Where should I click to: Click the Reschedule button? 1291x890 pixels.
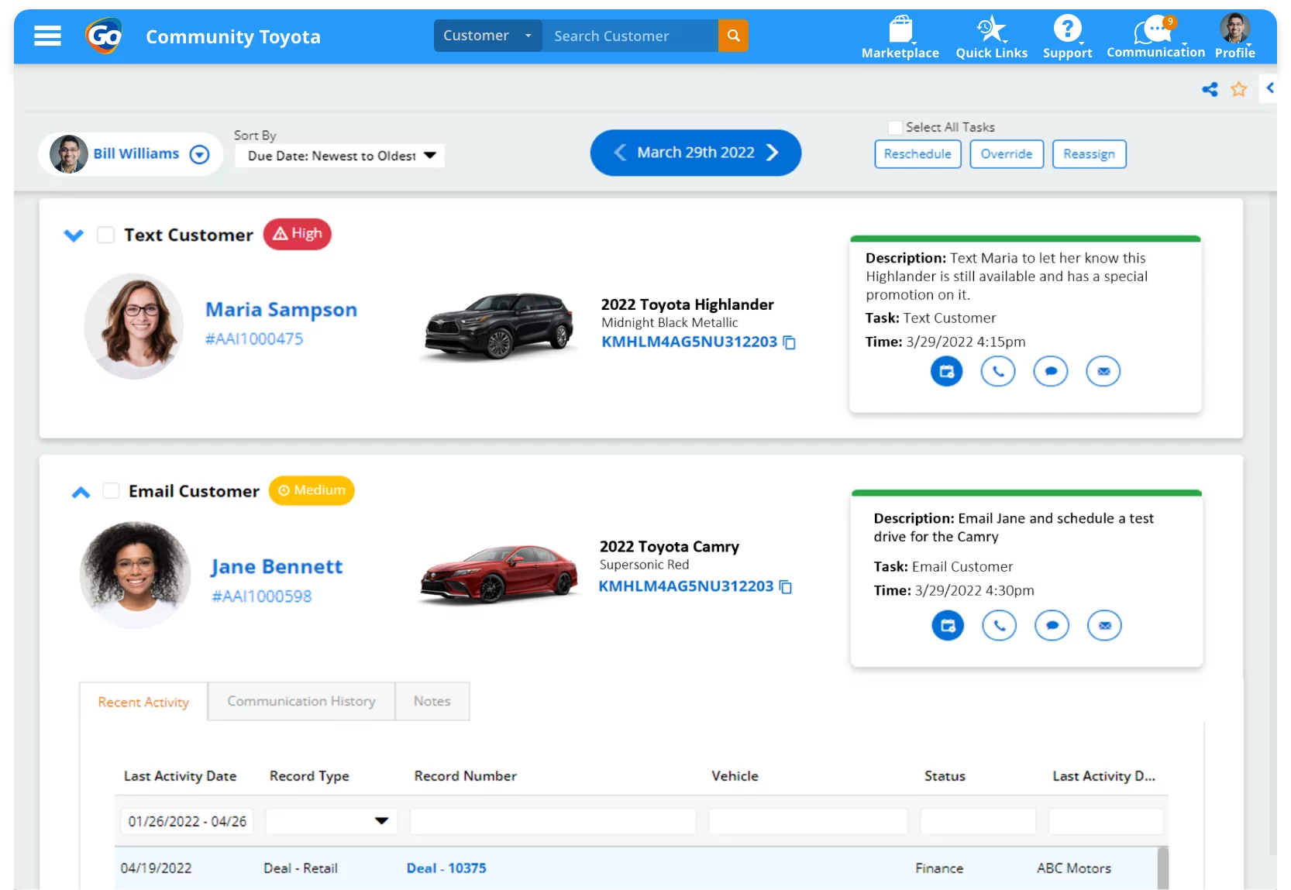point(917,154)
